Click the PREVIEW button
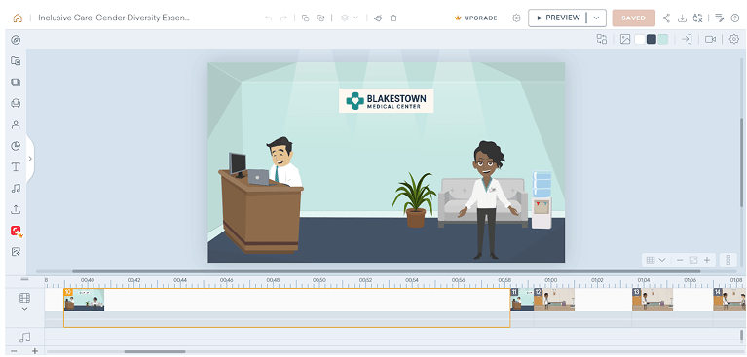 click(558, 18)
